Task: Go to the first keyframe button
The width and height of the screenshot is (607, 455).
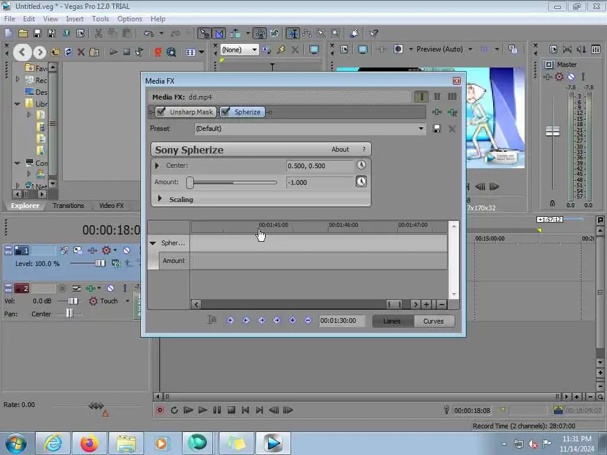Action: (231, 321)
